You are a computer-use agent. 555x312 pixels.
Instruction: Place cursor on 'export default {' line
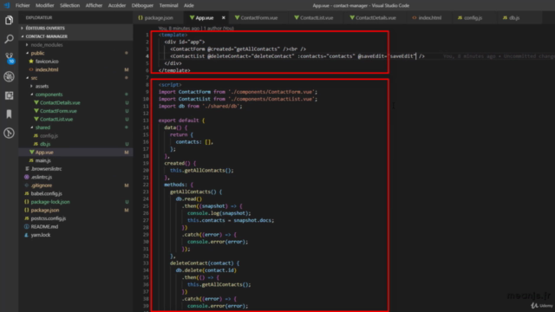181,120
